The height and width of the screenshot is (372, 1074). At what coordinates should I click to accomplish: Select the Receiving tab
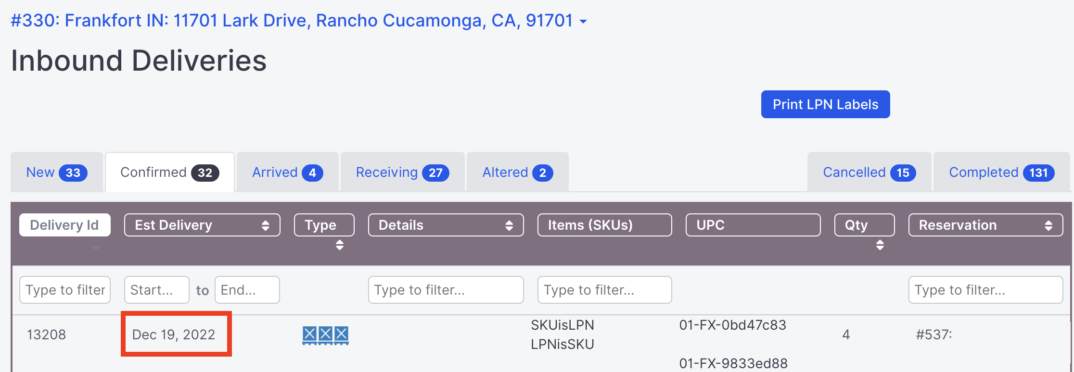pos(402,172)
